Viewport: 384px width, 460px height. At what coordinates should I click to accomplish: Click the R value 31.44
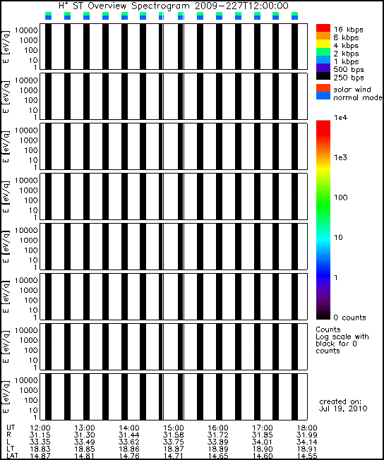tap(129, 435)
